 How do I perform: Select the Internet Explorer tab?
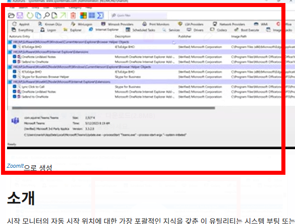tap(104, 30)
